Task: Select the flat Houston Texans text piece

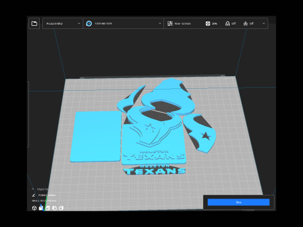Action: (155, 170)
